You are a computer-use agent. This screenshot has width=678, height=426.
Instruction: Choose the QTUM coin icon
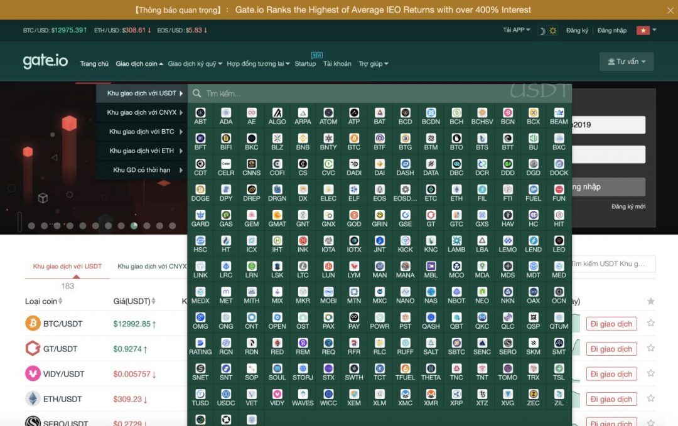coord(559,317)
